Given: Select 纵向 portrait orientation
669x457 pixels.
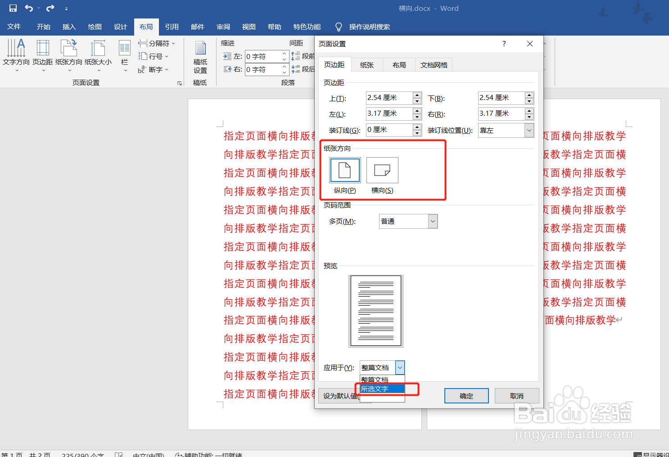Looking at the screenshot, I should pyautogui.click(x=344, y=170).
